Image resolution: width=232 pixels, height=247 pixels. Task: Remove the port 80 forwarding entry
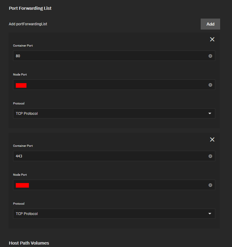[212, 39]
